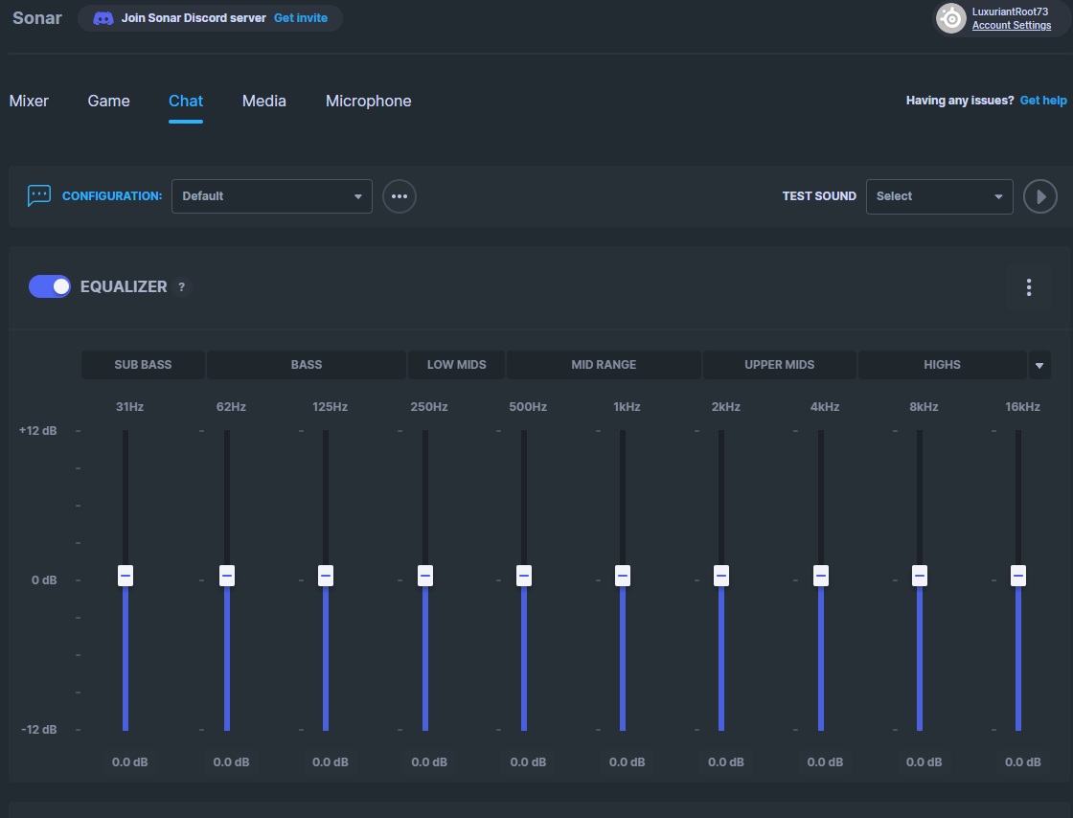Play the selected test sound
1073x818 pixels.
point(1039,196)
